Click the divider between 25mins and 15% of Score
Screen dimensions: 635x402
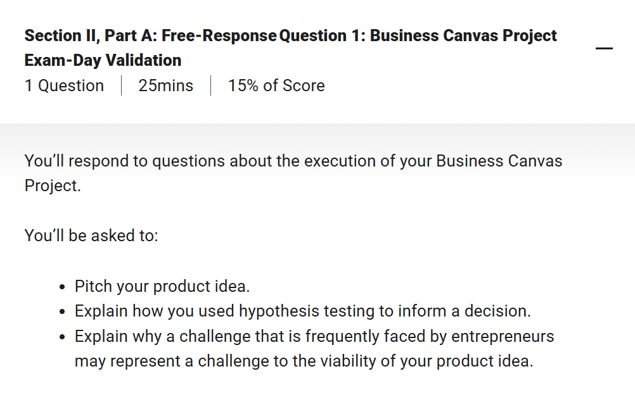211,85
